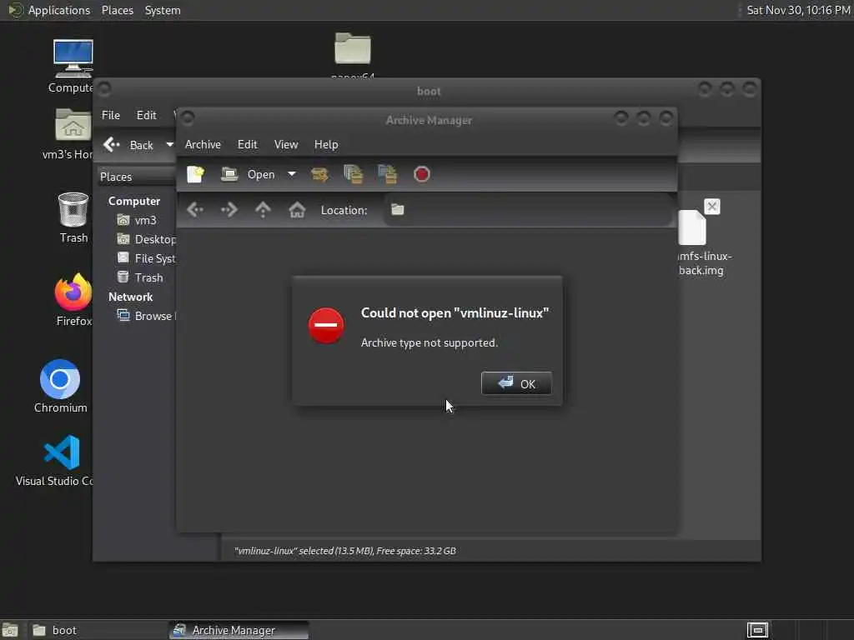The image size is (854, 640).
Task: Click the Add files toolbar icon
Action: point(353,174)
